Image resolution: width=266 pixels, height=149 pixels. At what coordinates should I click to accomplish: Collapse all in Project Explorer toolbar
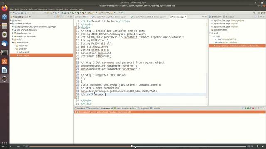pyautogui.click(x=55, y=17)
